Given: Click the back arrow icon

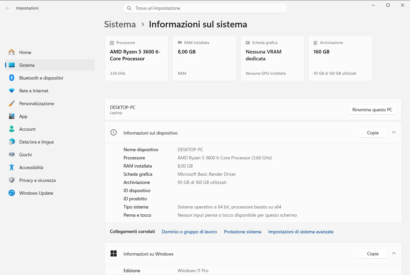Looking at the screenshot, I should click(8, 8).
